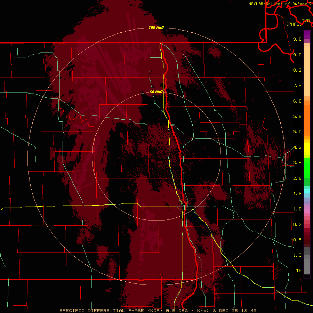Select the 1.0 value on color scale
The image size is (313, 313).
[x=297, y=209]
